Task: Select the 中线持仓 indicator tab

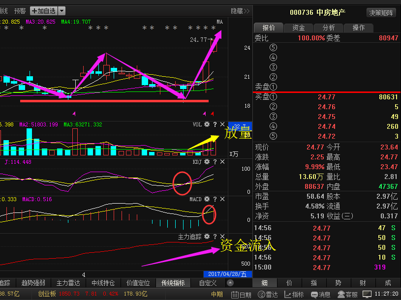Action: pos(103,283)
